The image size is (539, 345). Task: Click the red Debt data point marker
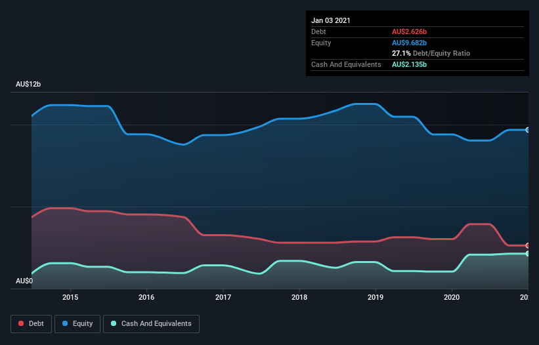click(x=528, y=245)
